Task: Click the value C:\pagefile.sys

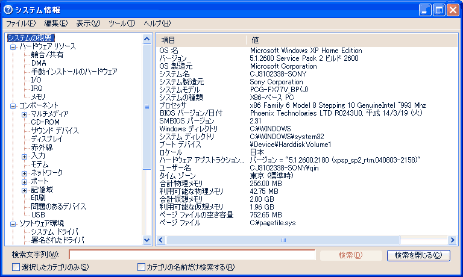Action: coord(272,223)
